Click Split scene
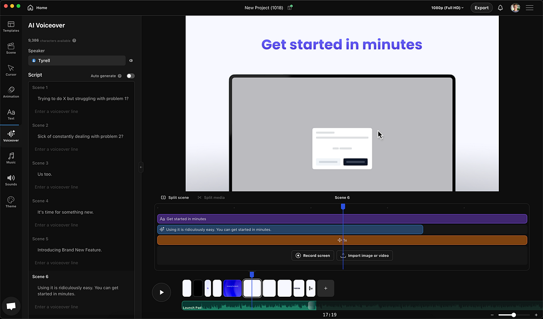 pos(175,197)
